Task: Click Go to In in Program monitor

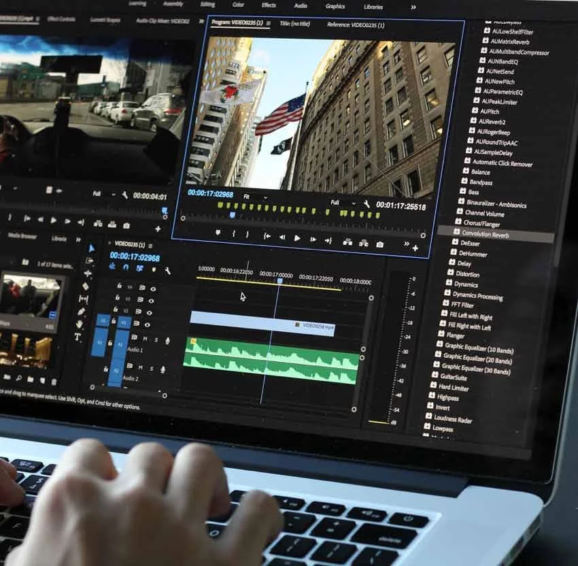Action: coord(267,236)
